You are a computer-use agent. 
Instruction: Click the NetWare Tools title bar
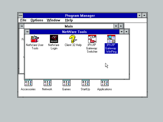[74, 32]
